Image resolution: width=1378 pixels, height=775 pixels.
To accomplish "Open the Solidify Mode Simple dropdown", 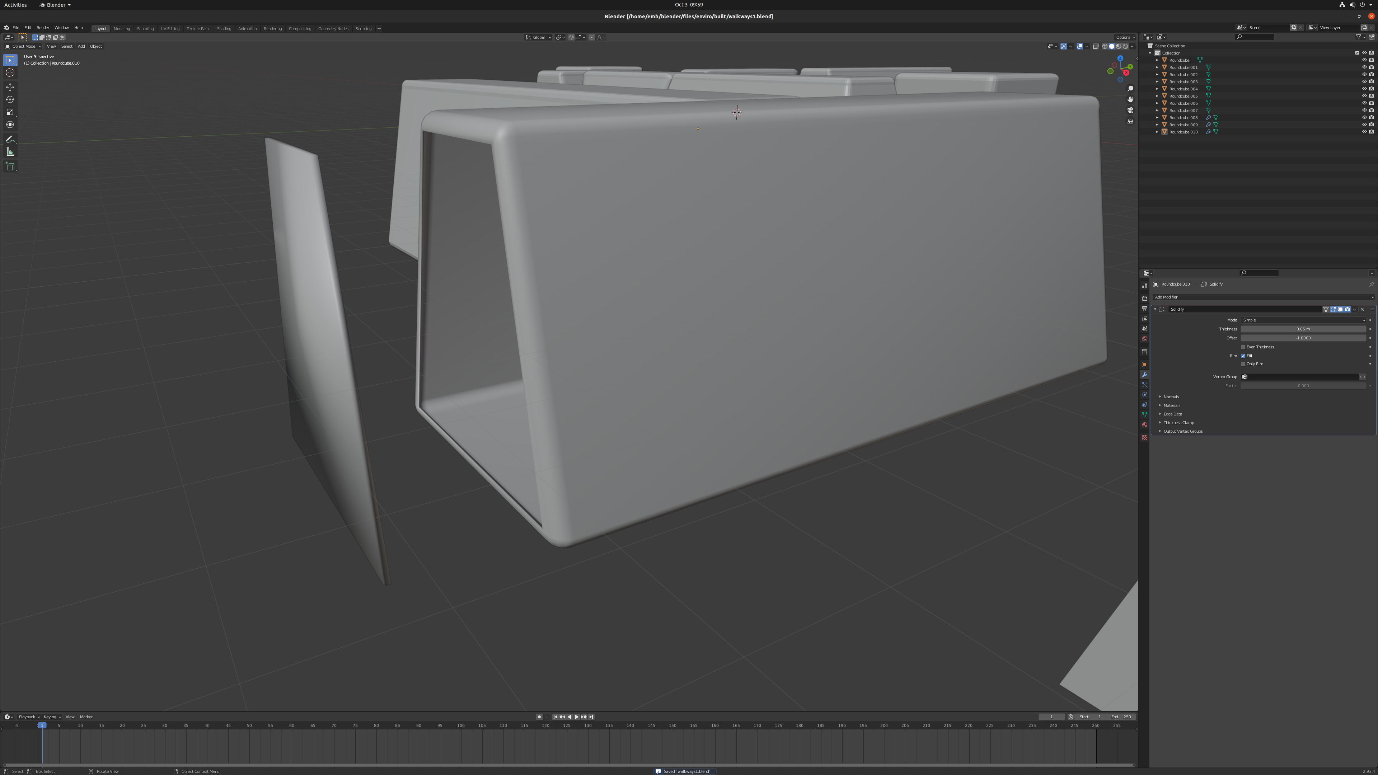I will pyautogui.click(x=1303, y=320).
